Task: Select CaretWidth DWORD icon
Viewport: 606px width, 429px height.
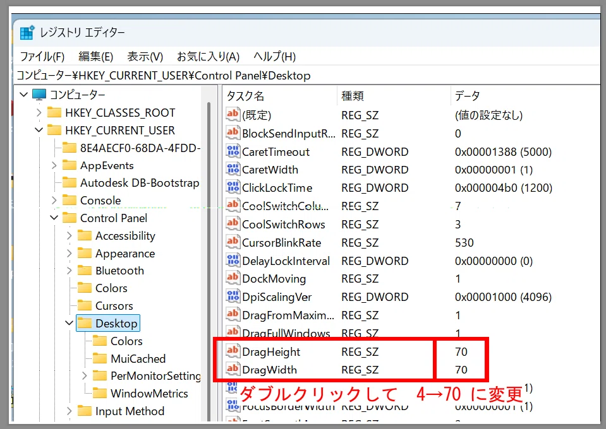Action: coord(233,169)
